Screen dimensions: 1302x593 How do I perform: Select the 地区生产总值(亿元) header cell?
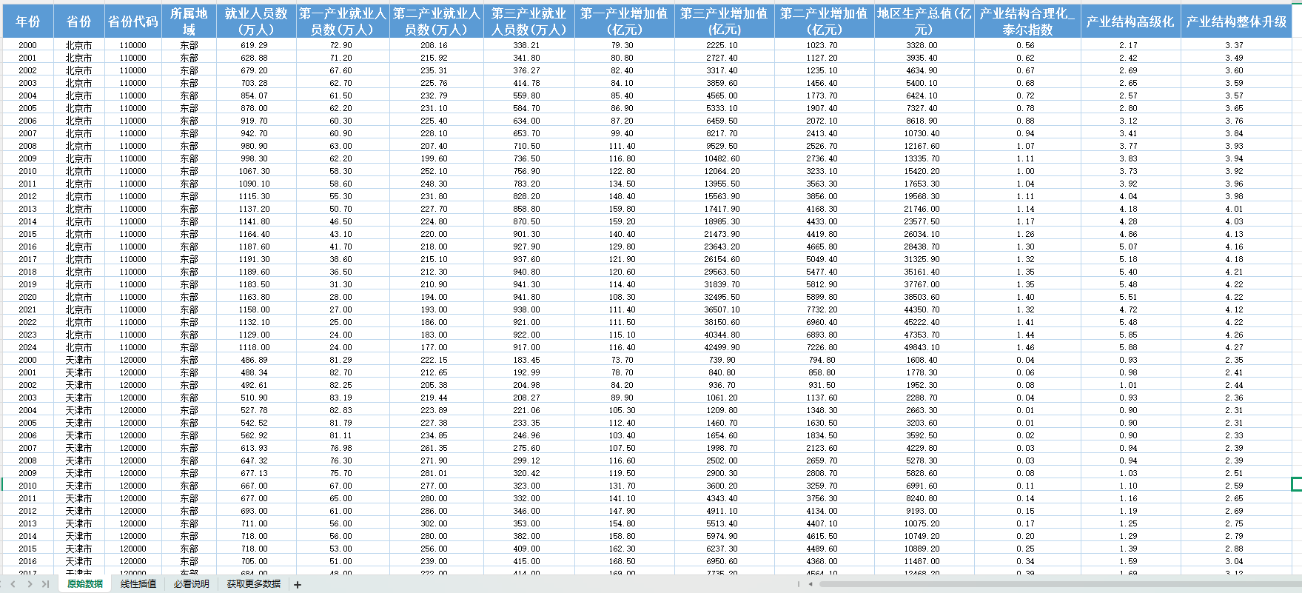924,21
